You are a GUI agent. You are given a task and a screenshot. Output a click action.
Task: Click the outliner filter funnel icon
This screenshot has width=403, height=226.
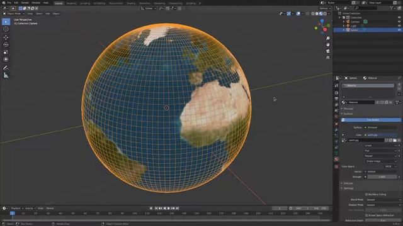click(x=392, y=8)
